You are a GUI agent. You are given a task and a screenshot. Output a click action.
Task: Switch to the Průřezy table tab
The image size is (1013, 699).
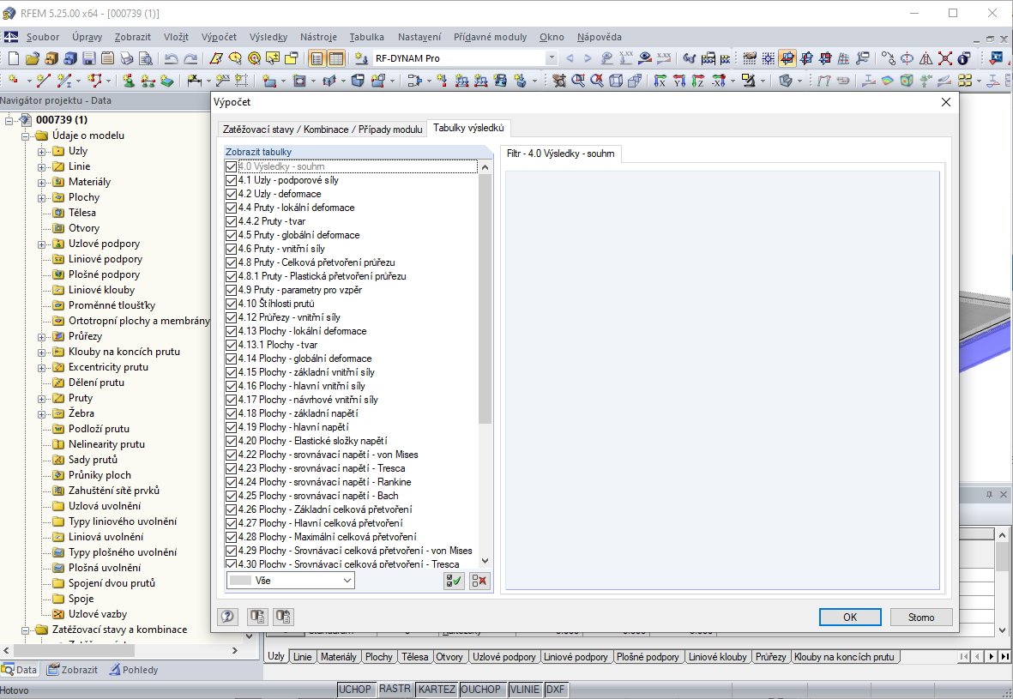[770, 657]
